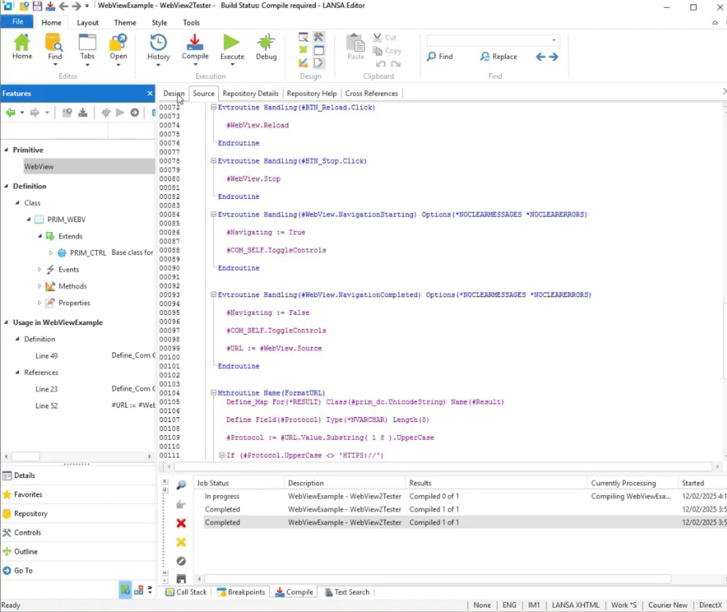Open the Go To panel
This screenshot has height=612, width=727.
(x=78, y=570)
